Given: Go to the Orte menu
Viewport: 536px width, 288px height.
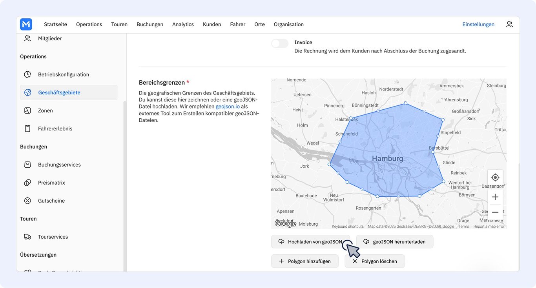Looking at the screenshot, I should click(259, 24).
